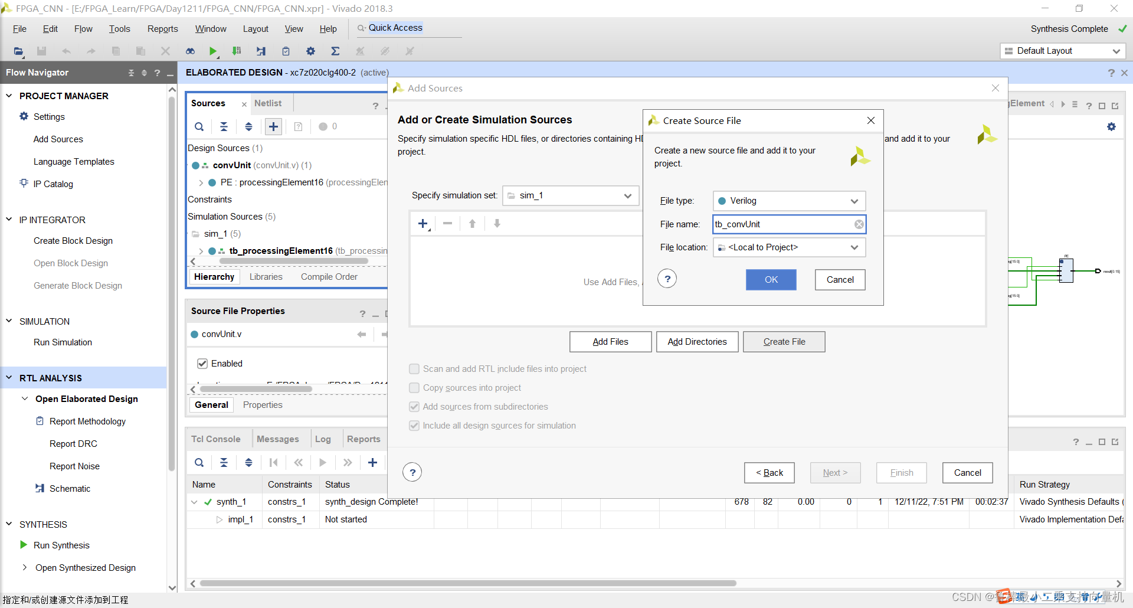
Task: Switch to the Messages tab
Action: (277, 439)
